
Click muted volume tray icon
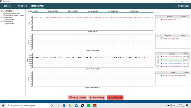(x=174, y=105)
